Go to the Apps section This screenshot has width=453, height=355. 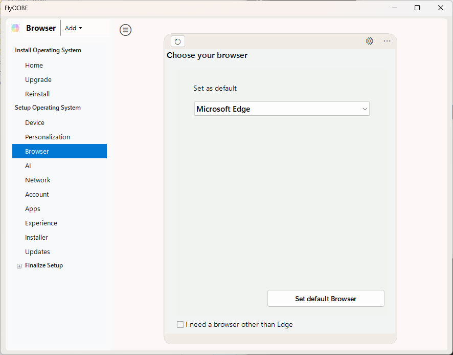[x=33, y=209]
